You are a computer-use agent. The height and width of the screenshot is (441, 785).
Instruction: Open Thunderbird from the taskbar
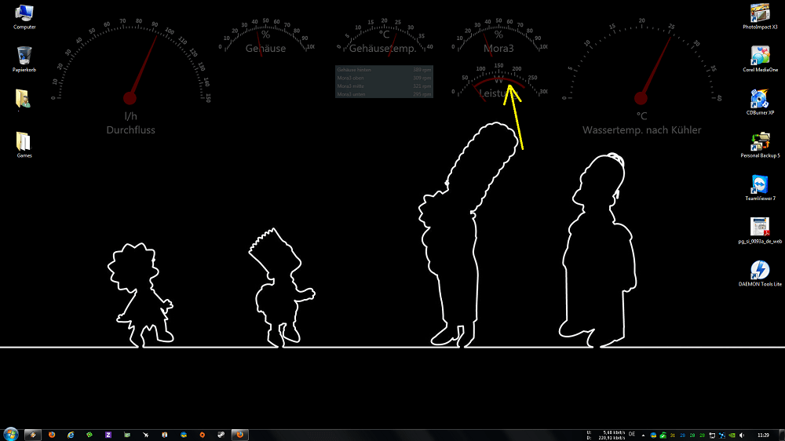(x=183, y=435)
